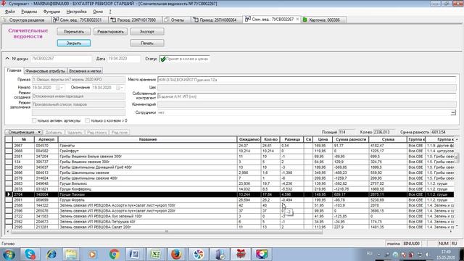The image size is (464, 261).
Task: Open the colorful monitor taskbar icon
Action: [262, 254]
